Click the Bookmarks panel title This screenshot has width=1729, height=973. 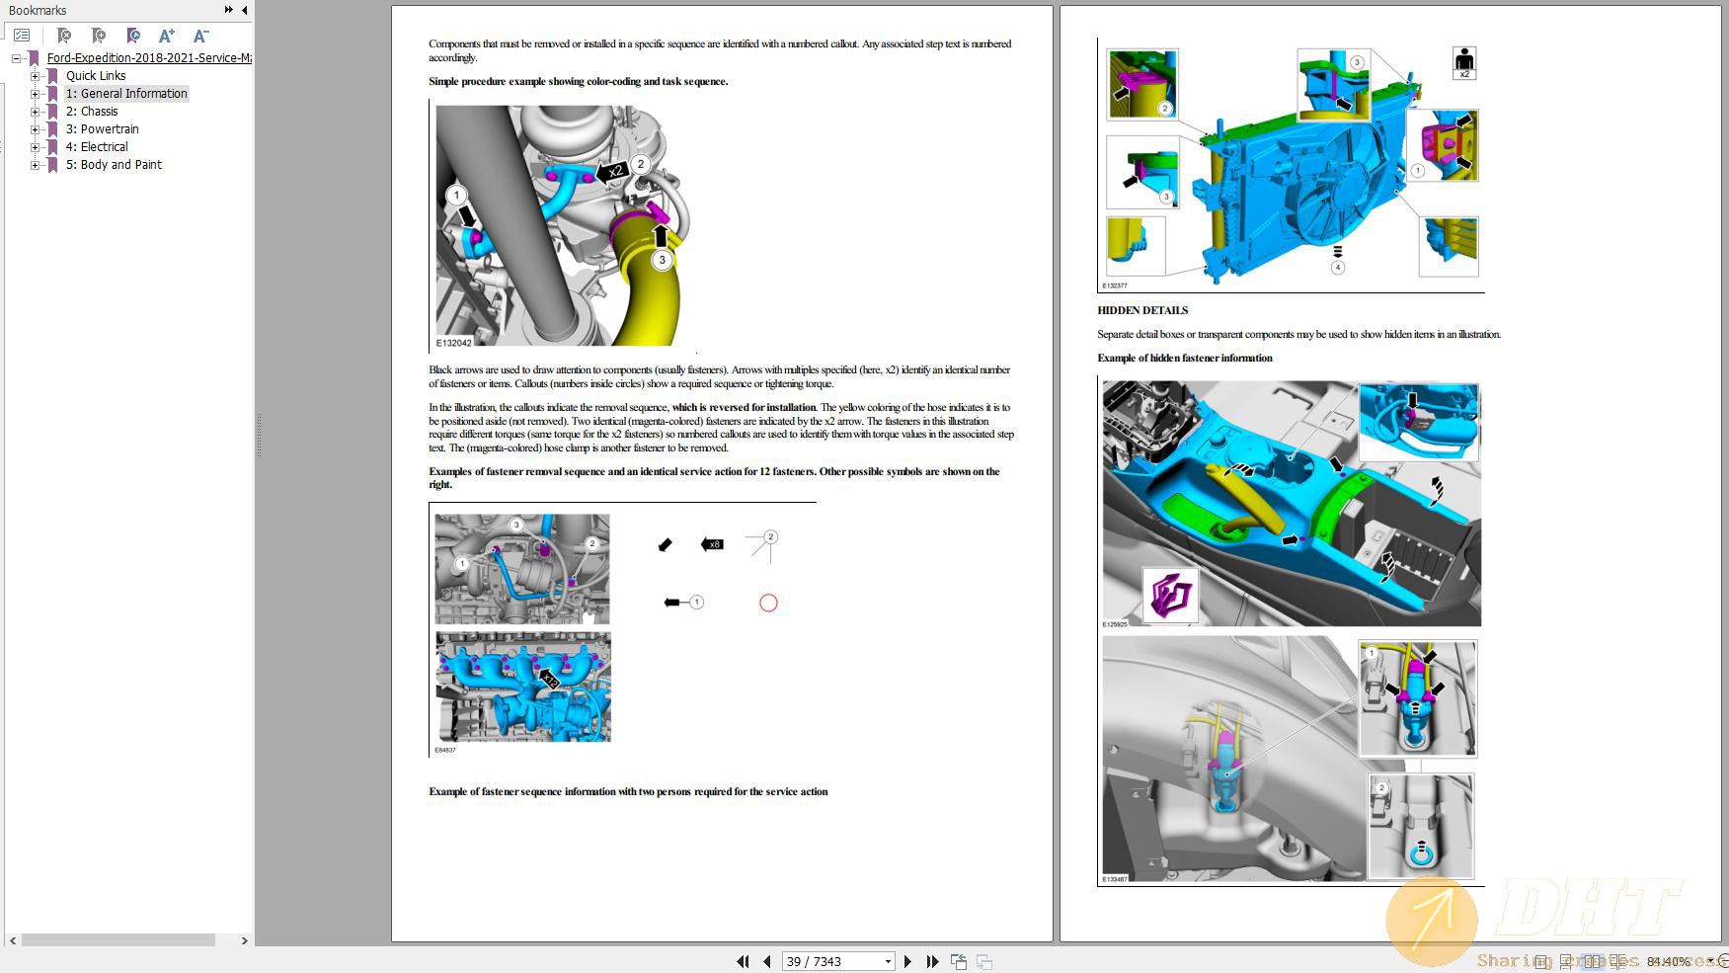[x=38, y=10]
